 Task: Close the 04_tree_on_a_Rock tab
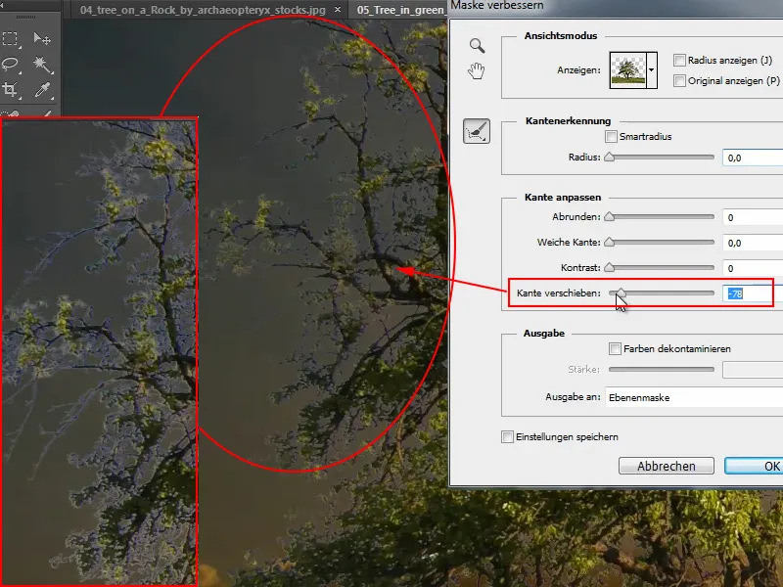coord(338,10)
